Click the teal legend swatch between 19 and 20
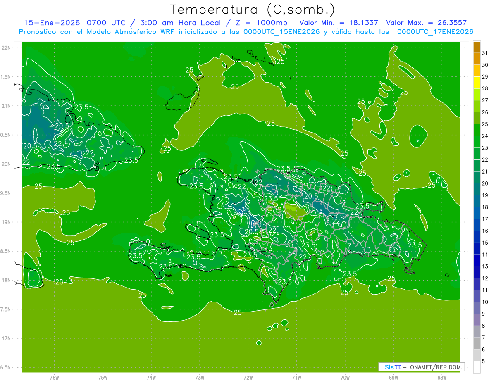Image resolution: width=496 pixels, height=383 pixels. pyautogui.click(x=477, y=190)
